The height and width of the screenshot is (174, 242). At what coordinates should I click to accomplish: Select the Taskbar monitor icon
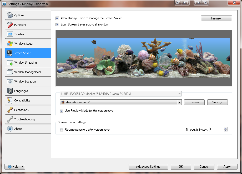coord(10,34)
